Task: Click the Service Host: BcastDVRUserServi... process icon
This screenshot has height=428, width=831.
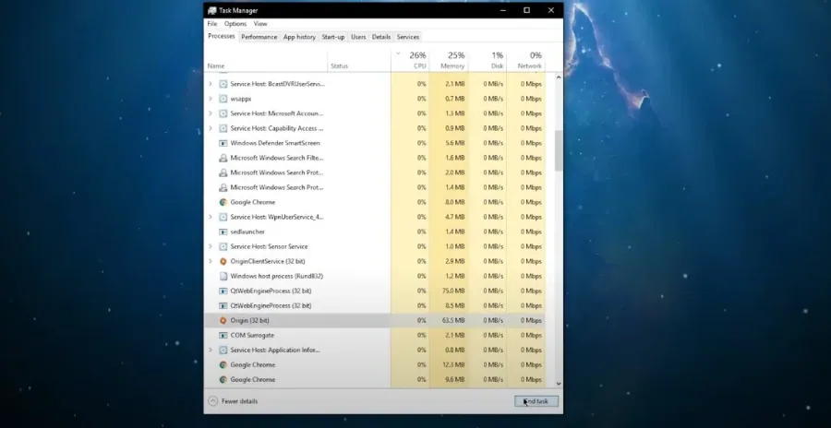Action: [x=223, y=84]
